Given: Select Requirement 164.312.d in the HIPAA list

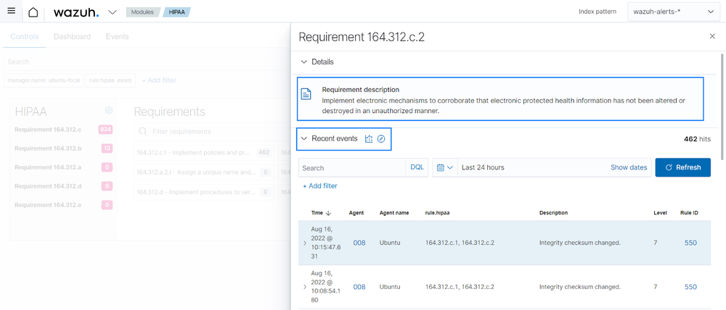Looking at the screenshot, I should (x=48, y=185).
